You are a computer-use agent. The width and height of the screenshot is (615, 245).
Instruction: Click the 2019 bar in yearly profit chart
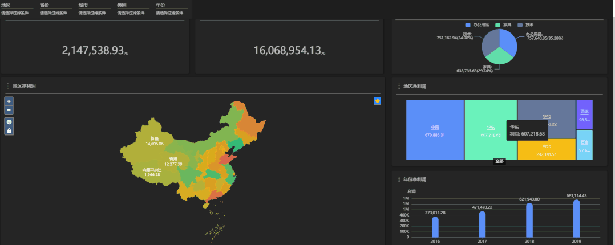tap(576, 218)
